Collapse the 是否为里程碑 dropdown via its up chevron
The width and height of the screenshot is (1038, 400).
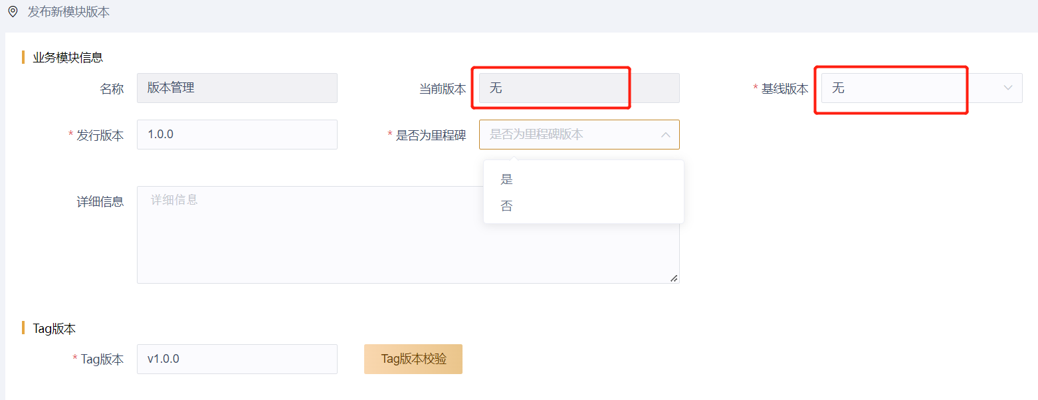[665, 134]
